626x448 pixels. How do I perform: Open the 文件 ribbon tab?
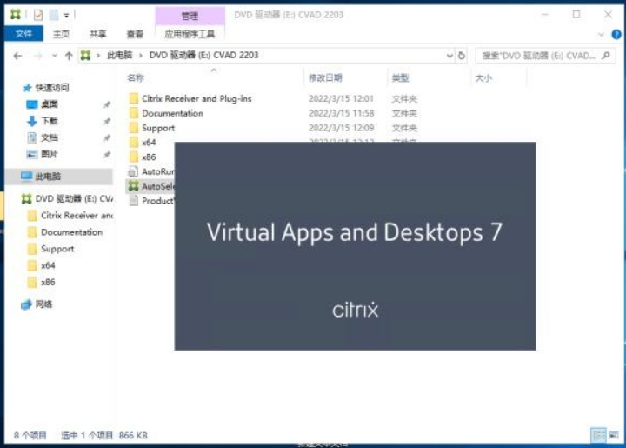coord(23,34)
